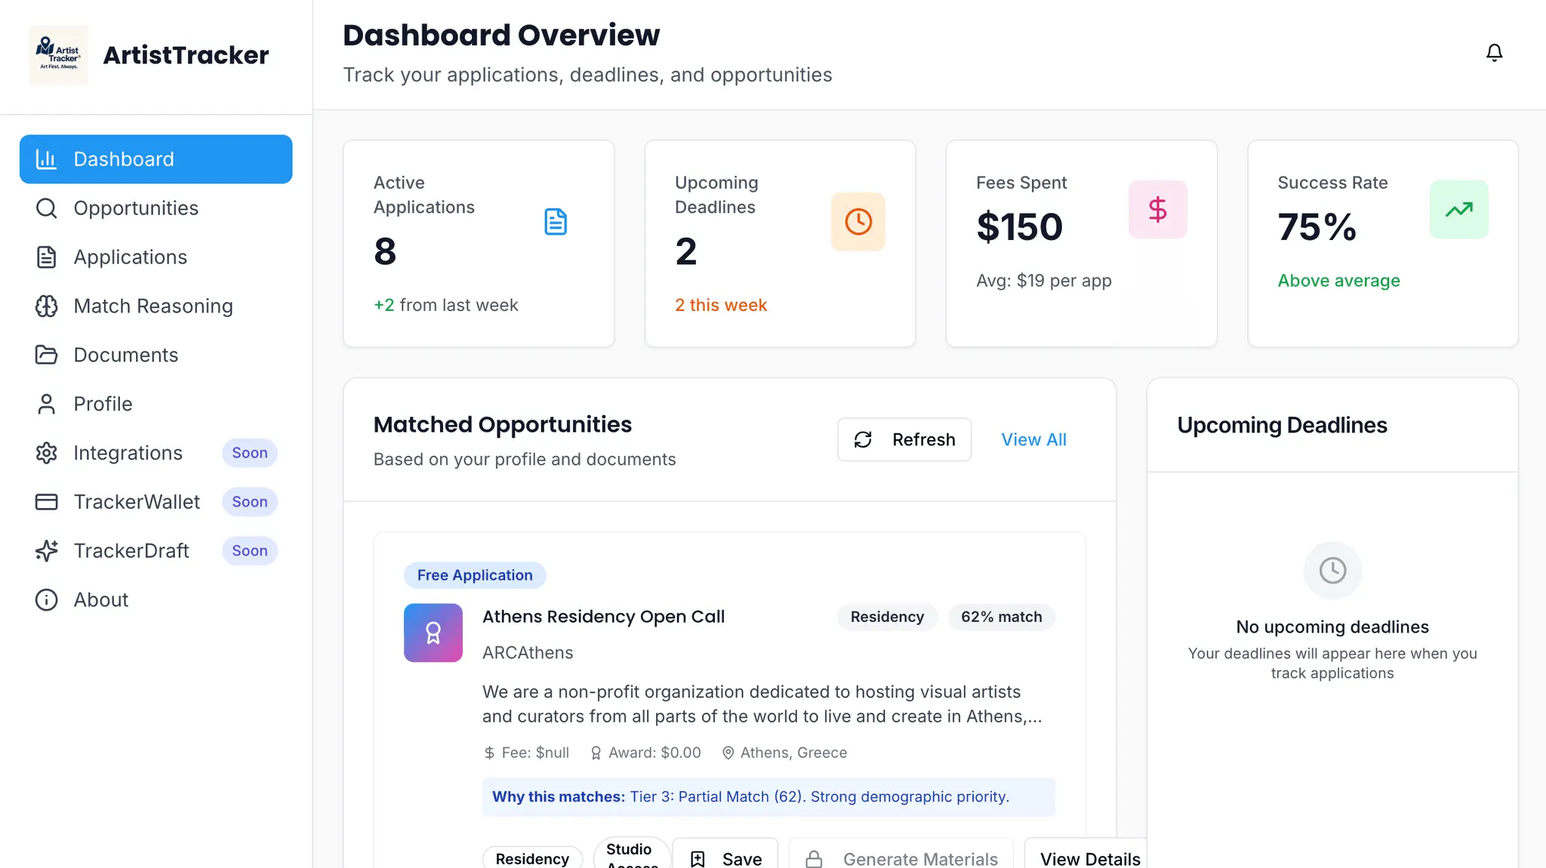Click the Matched Opportunities heading
This screenshot has width=1546, height=868.
point(503,425)
